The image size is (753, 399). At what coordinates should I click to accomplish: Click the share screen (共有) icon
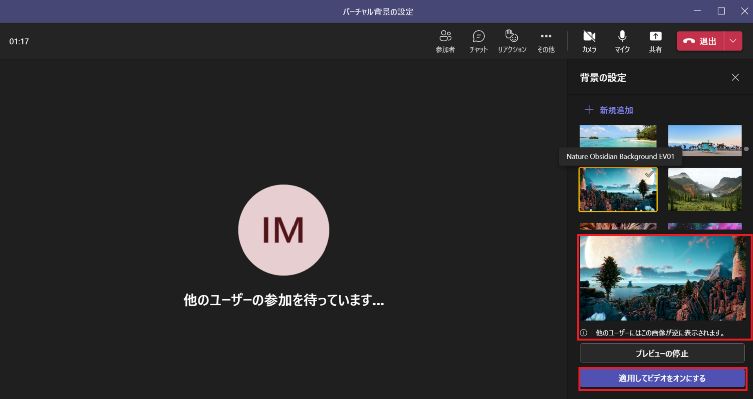click(655, 41)
